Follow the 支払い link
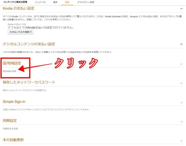186x146 pixels. [38, 52]
